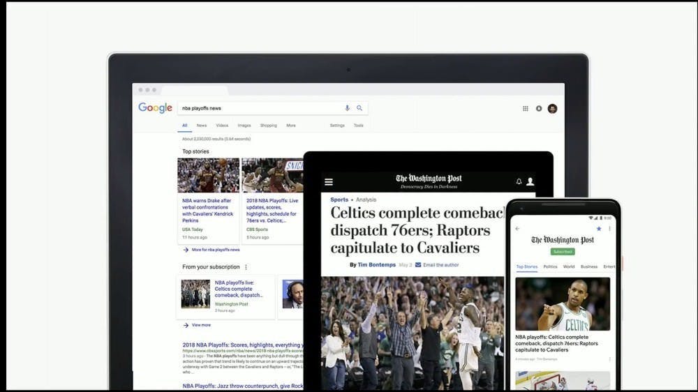Click the microphone voice search icon
This screenshot has width=698, height=392.
(x=347, y=107)
